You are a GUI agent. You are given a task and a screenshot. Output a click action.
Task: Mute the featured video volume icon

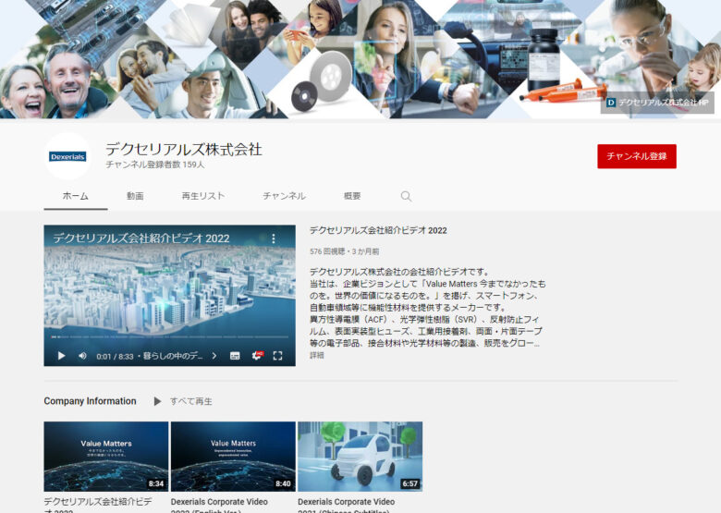point(82,356)
